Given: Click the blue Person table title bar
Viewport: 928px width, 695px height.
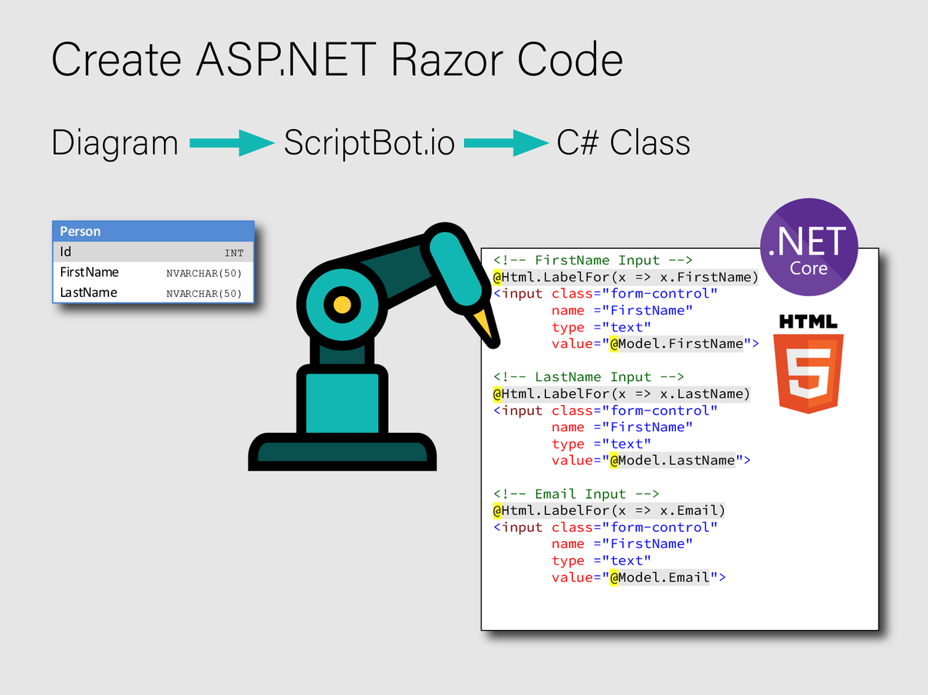Looking at the screenshot, I should [152, 231].
